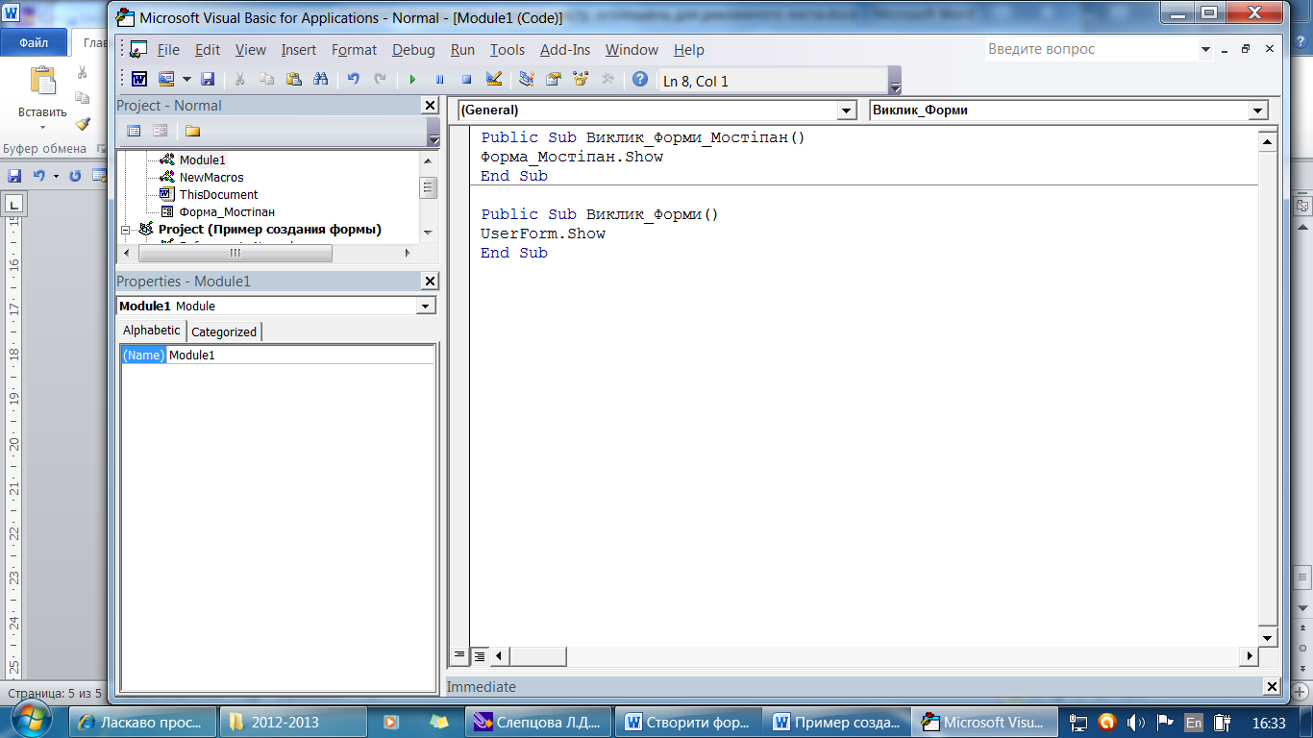This screenshot has width=1313, height=738.
Task: Click Project panel horizontal scrollbar thumb
Action: coord(235,253)
